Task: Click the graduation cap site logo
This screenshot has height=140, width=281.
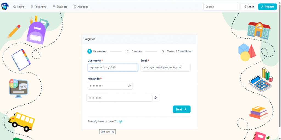Action: pos(5,7)
